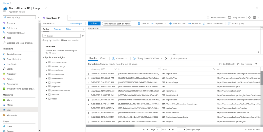Screen dimensions: 263x132
Task: Filter the id column
Action: pos(159,69)
